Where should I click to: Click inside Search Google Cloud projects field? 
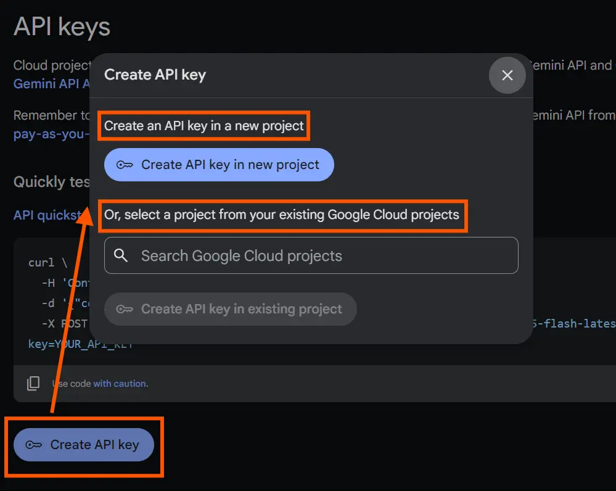click(311, 255)
